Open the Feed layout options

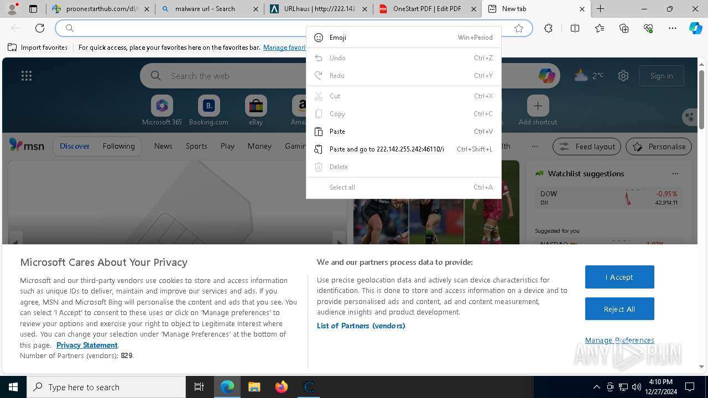pyautogui.click(x=587, y=146)
